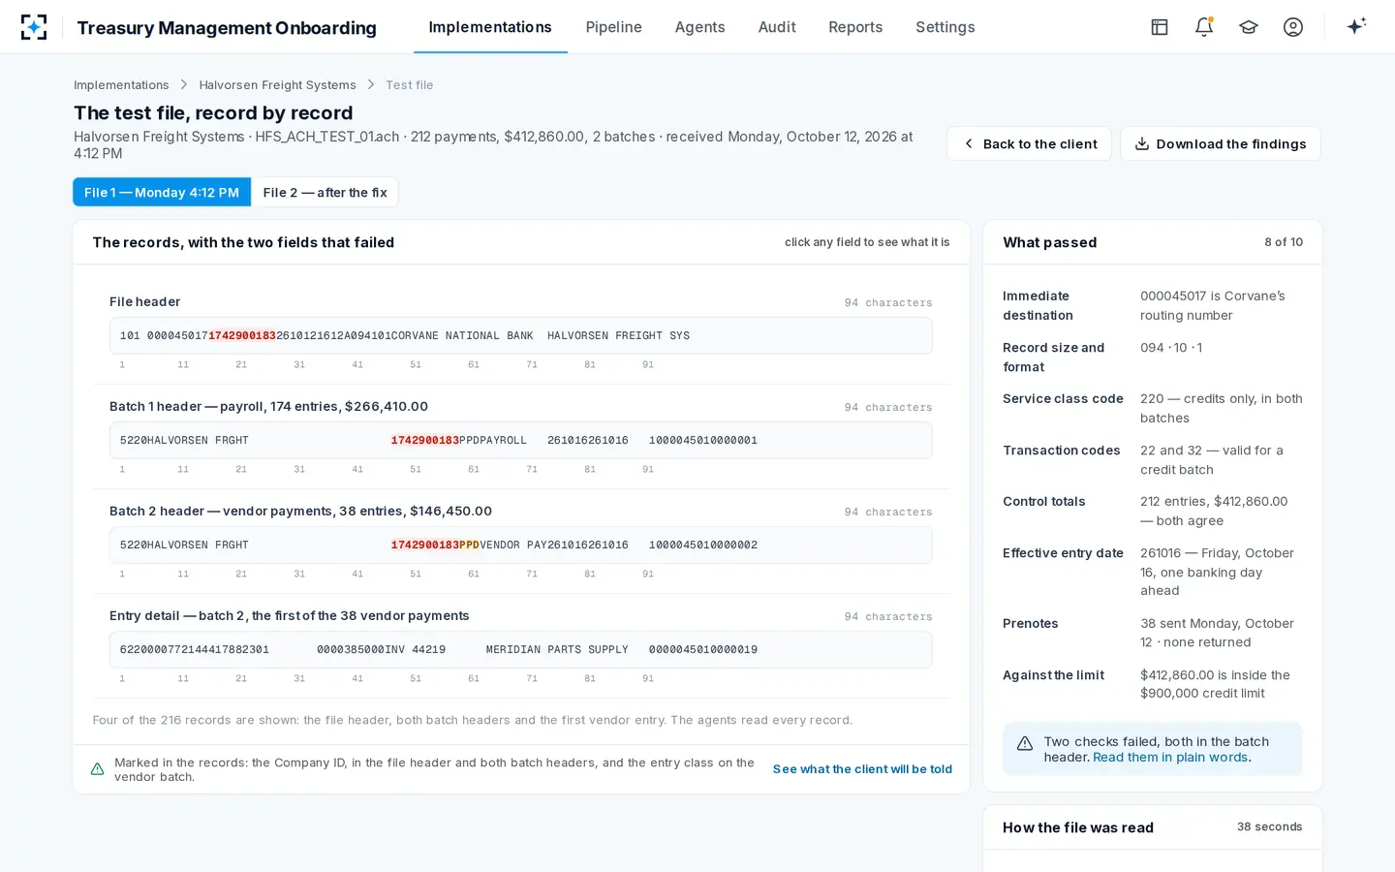
Task: Click 'CORVANE NATIONAL BANK' in the File header record
Action: click(463, 336)
